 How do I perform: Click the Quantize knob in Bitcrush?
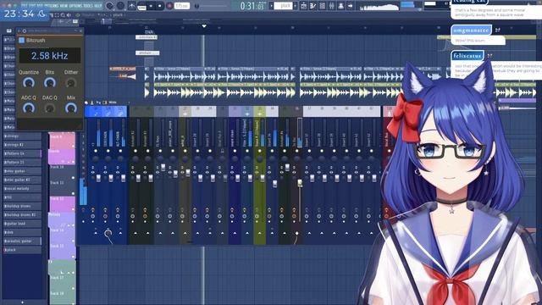[28, 83]
